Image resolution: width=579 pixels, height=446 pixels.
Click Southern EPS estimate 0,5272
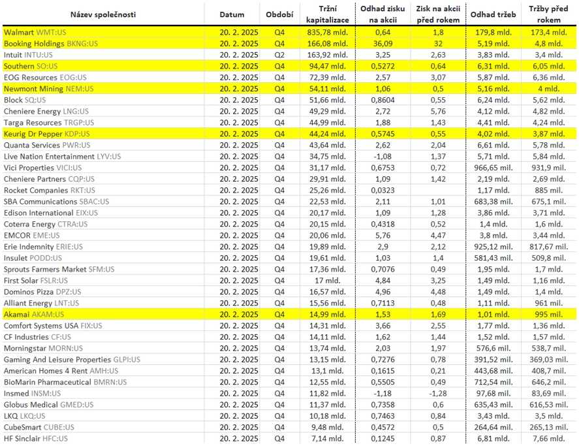click(383, 66)
